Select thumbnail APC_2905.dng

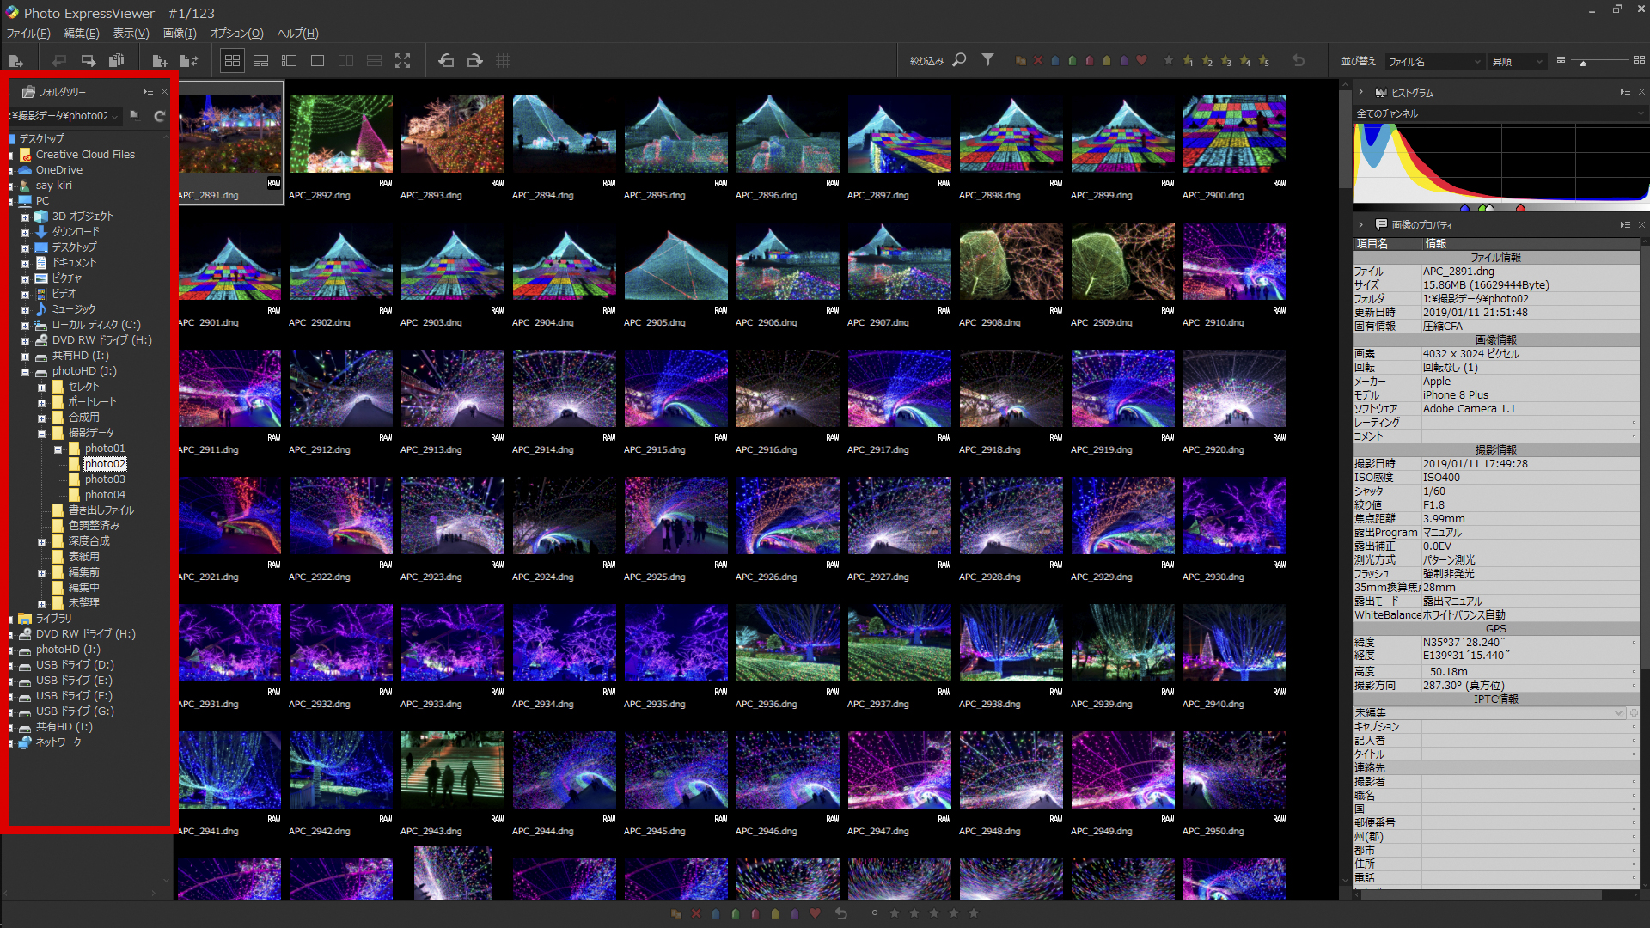675,262
